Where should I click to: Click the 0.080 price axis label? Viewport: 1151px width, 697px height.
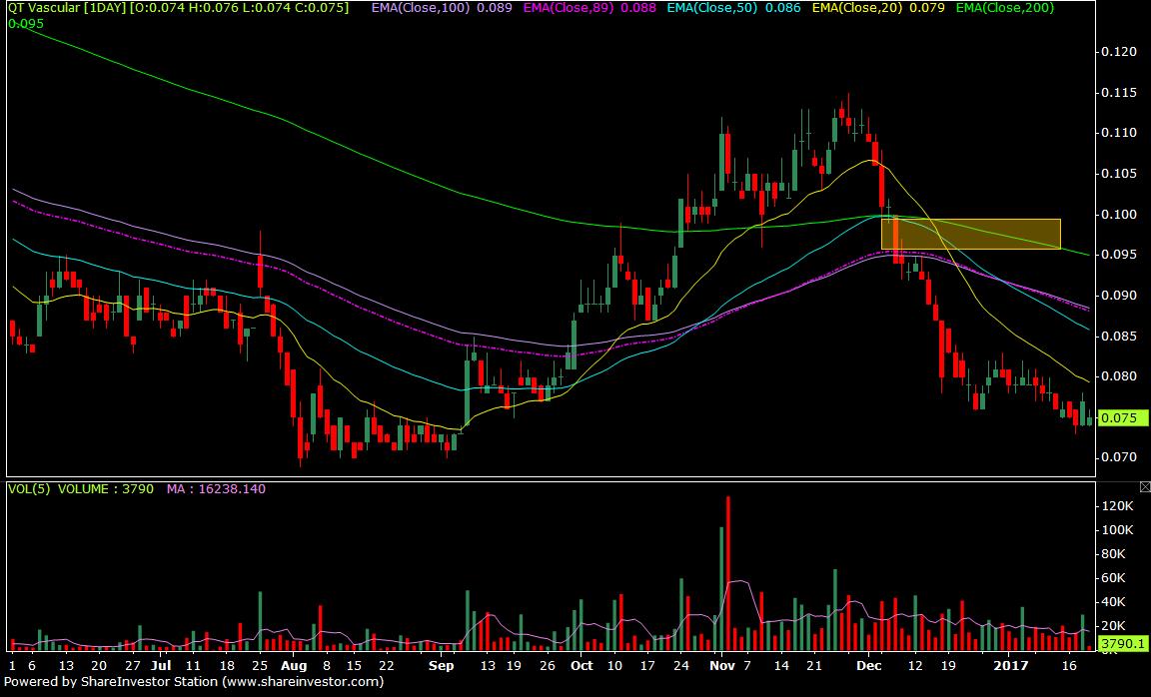1119,376
